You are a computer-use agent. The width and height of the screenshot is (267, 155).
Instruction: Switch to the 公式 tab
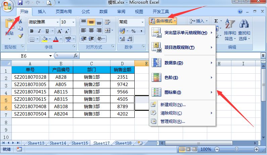pos(86,11)
